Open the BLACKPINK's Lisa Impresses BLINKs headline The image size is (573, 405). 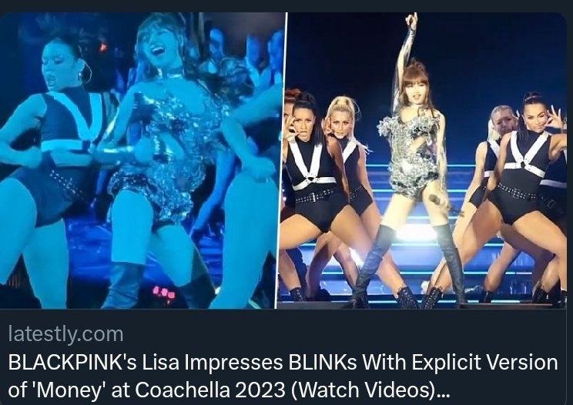(x=283, y=376)
